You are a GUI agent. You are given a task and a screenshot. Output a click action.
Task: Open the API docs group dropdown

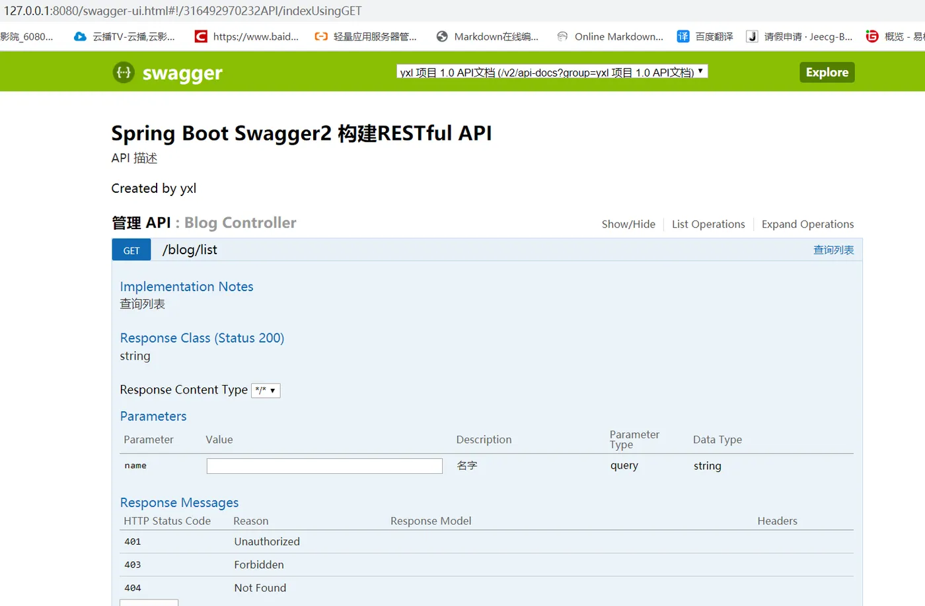pos(552,72)
